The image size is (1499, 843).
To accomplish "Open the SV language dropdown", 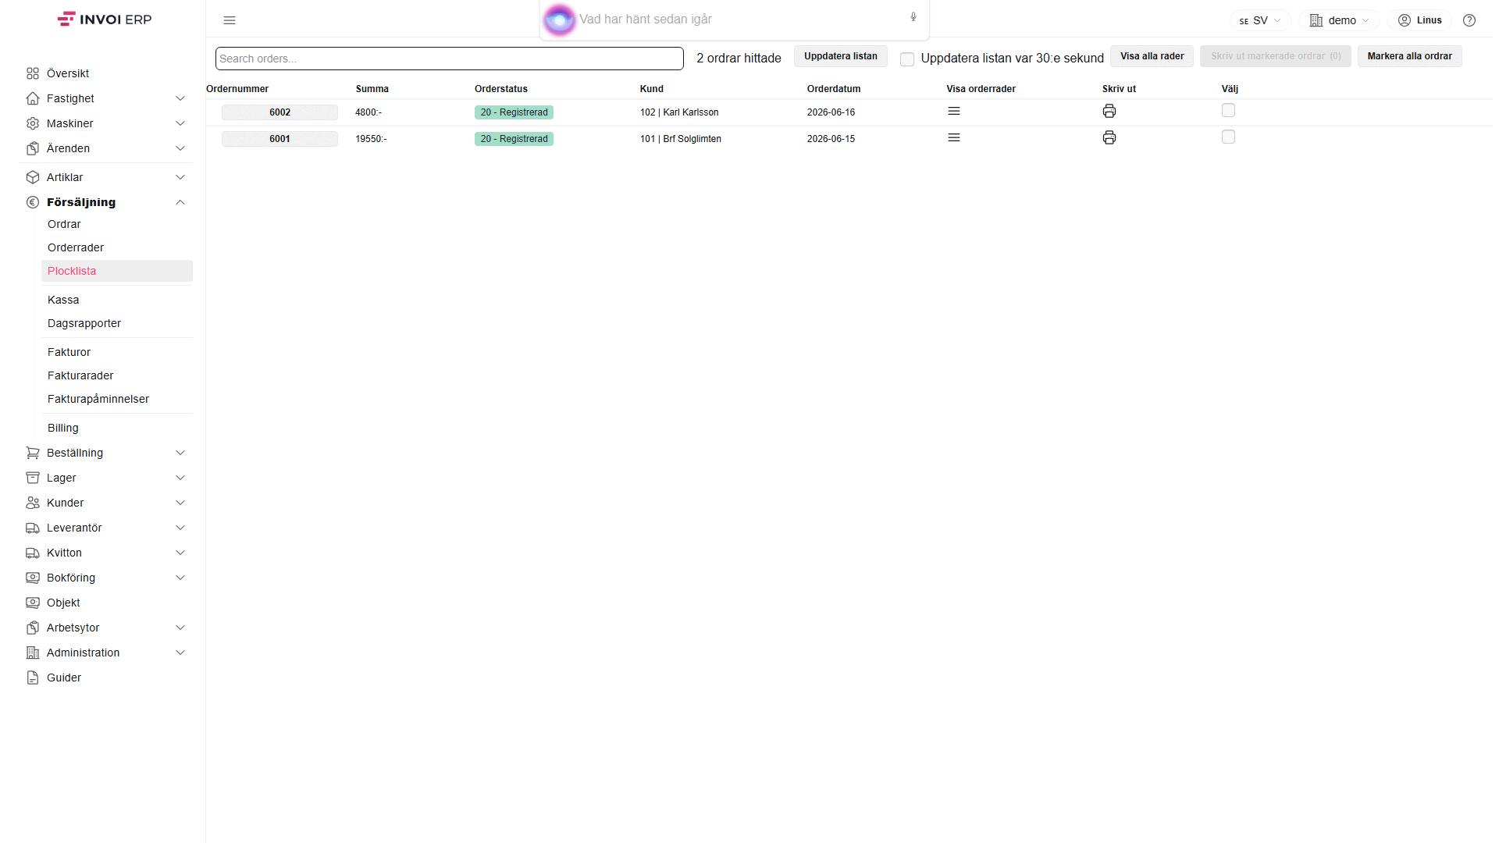I will [x=1260, y=20].
